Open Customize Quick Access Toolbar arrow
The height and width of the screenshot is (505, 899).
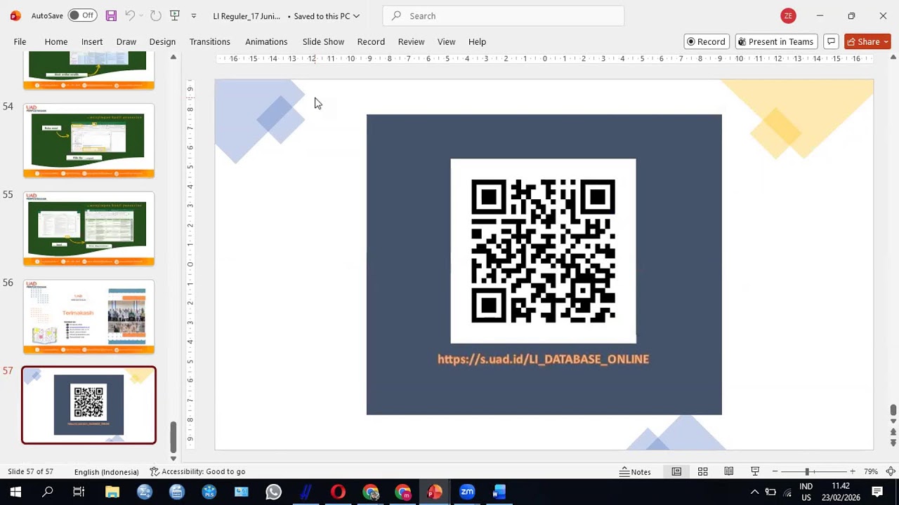click(194, 15)
